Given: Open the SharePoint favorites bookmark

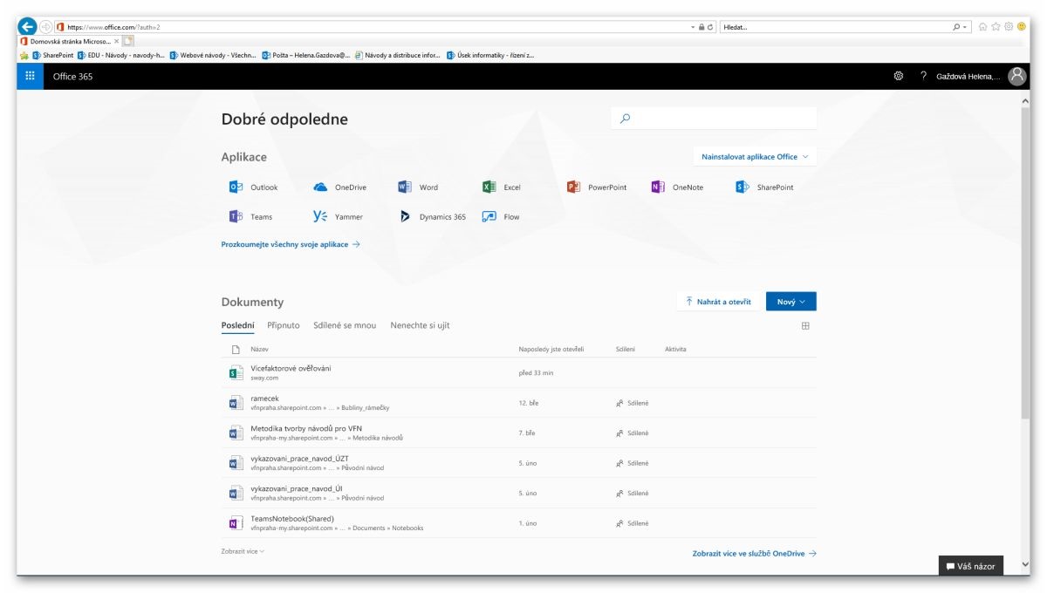Looking at the screenshot, I should click(x=52, y=55).
